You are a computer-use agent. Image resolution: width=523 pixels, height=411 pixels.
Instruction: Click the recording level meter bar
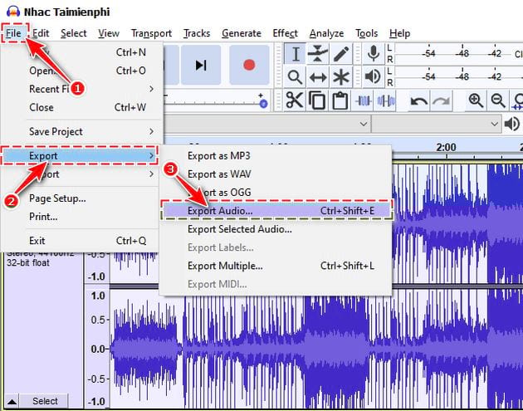(x=459, y=54)
